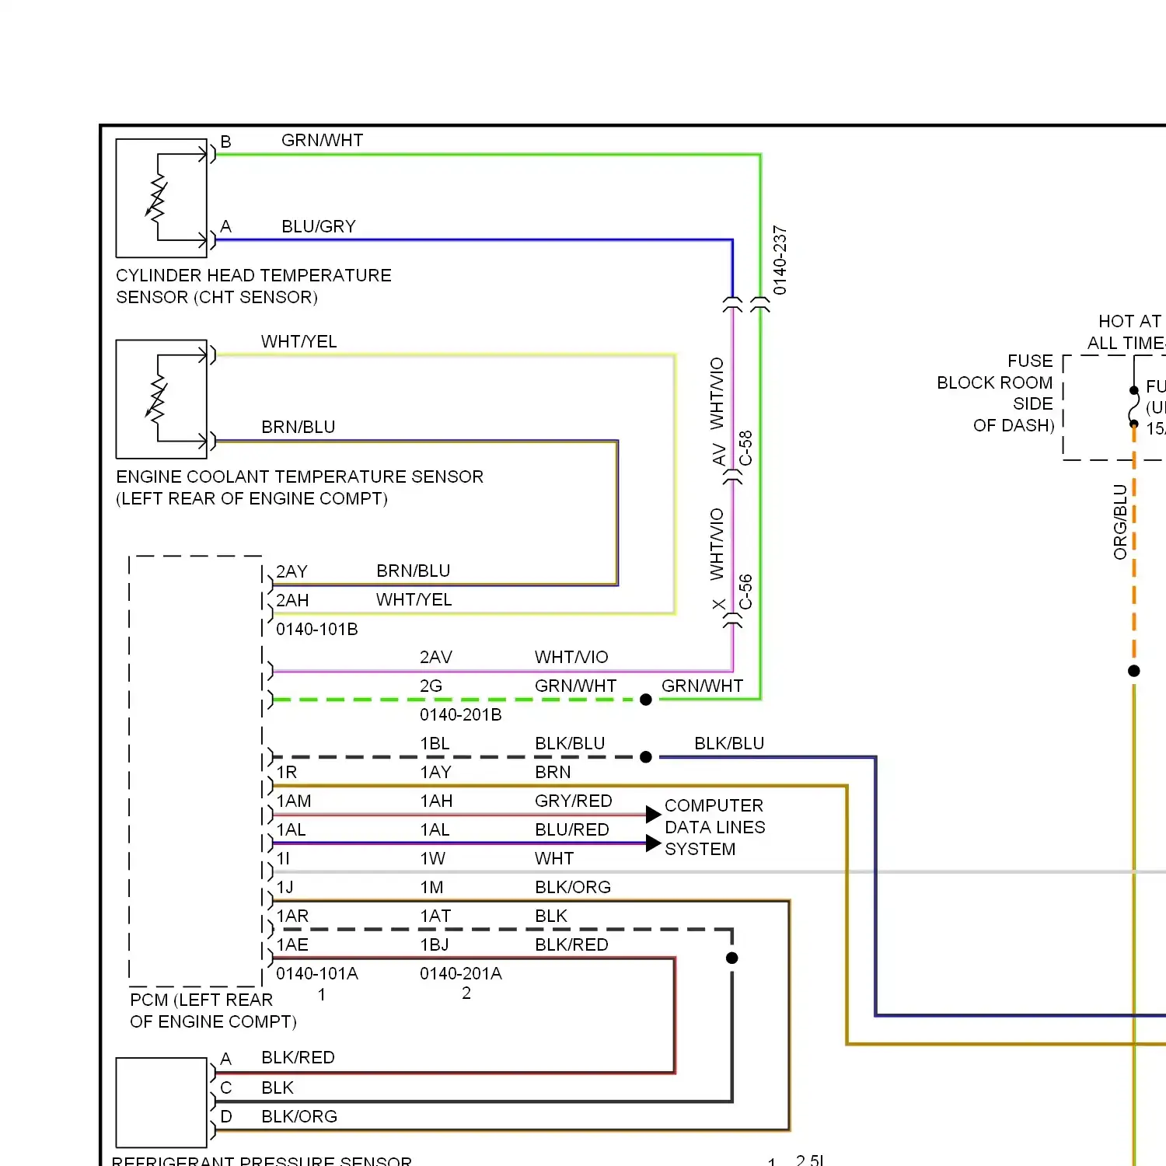Select the BLK/ORG label at sensor pin D
The image size is (1166, 1166).
(x=299, y=1116)
